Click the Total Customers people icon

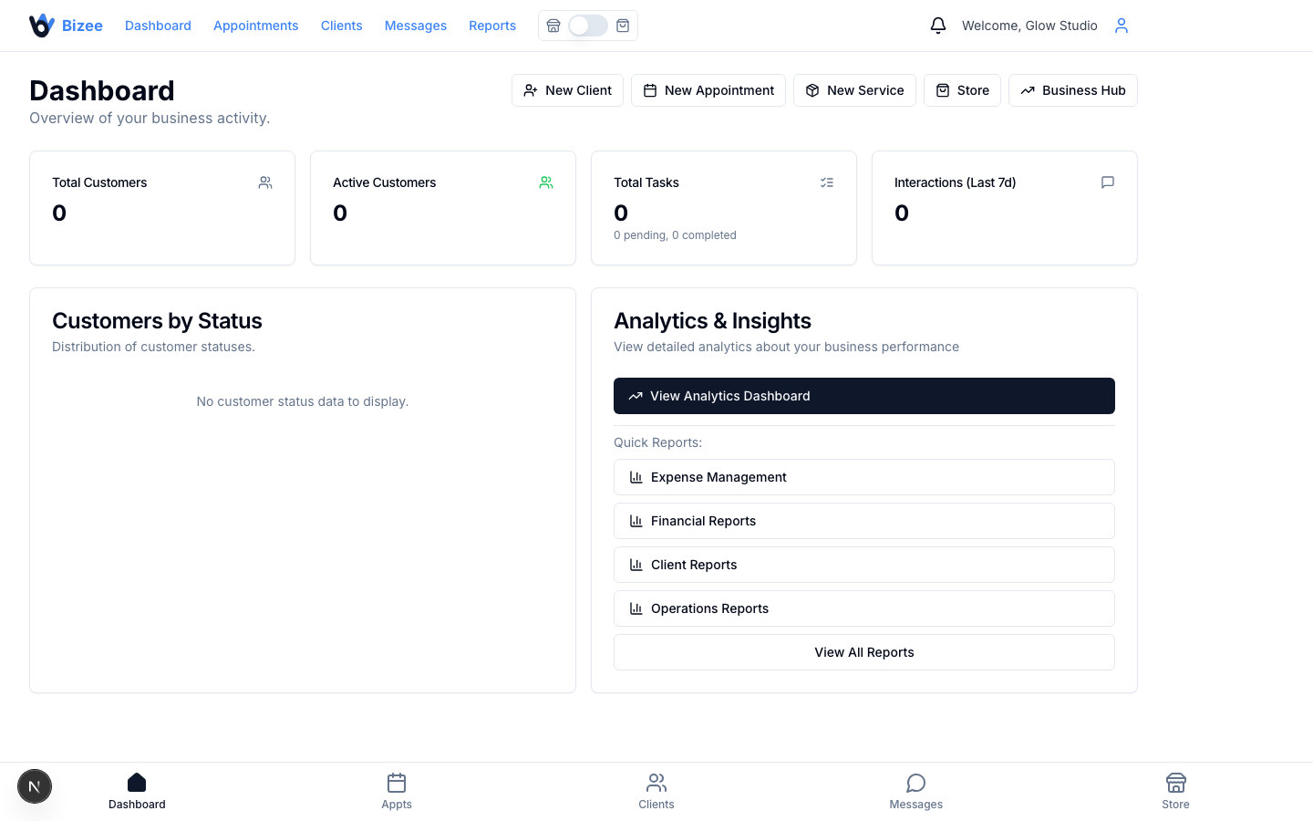(265, 182)
